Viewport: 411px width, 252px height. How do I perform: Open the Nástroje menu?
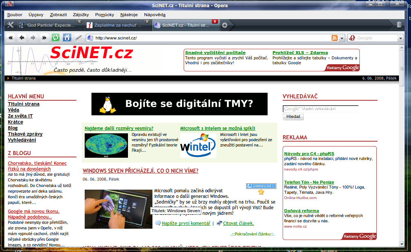tap(129, 15)
